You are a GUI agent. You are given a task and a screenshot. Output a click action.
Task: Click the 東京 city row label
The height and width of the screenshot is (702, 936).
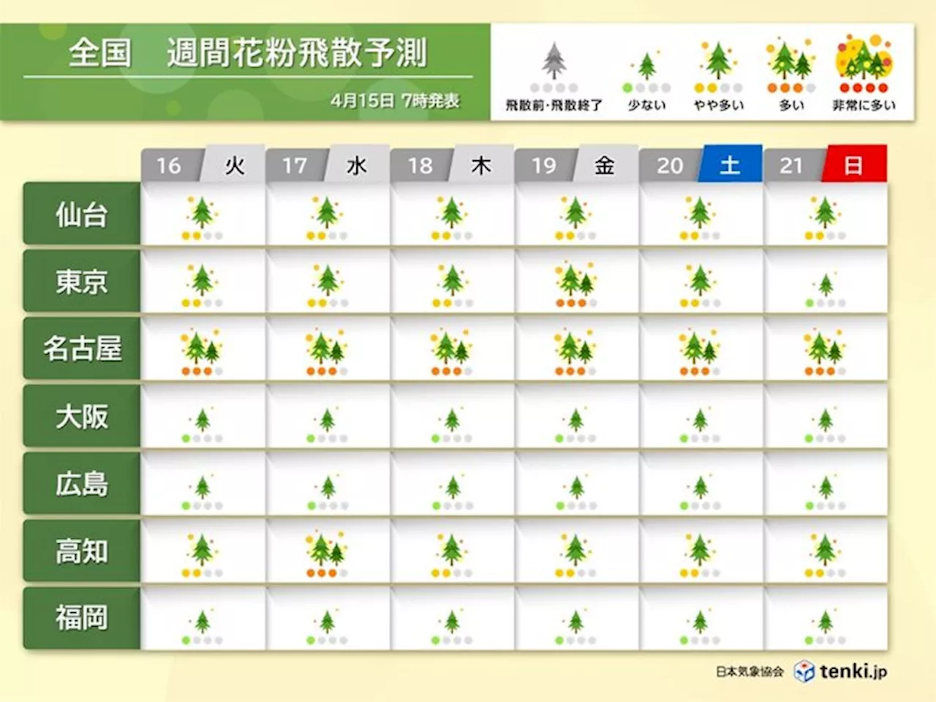pyautogui.click(x=82, y=281)
